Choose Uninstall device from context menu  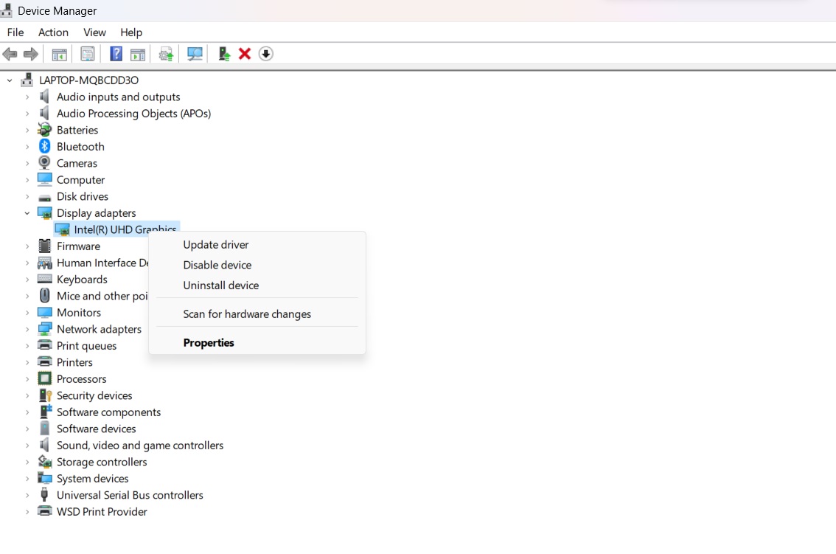click(x=221, y=285)
